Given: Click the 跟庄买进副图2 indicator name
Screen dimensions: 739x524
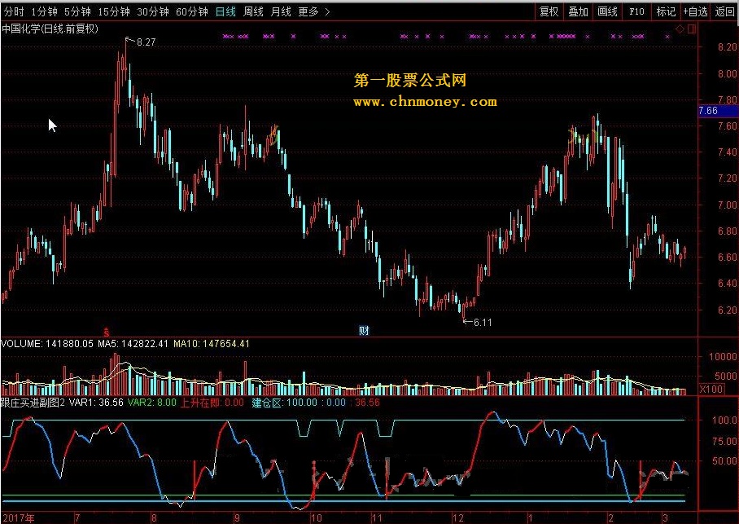Looking at the screenshot, I should (x=33, y=403).
